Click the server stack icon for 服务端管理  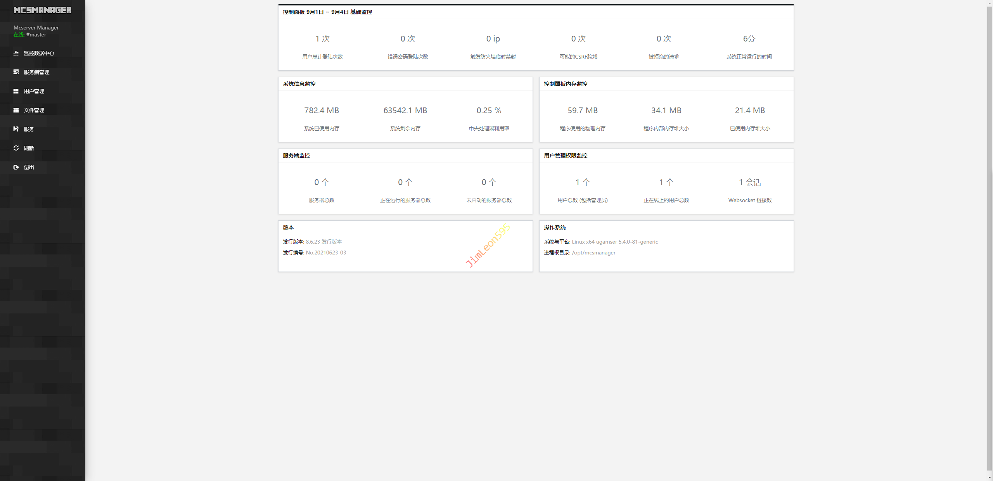[x=16, y=72]
